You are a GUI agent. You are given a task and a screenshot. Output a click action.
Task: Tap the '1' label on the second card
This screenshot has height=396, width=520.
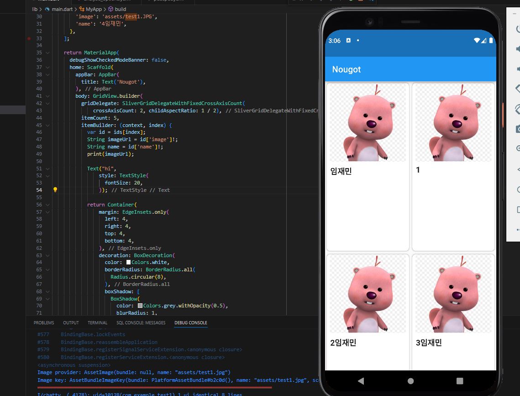click(418, 170)
